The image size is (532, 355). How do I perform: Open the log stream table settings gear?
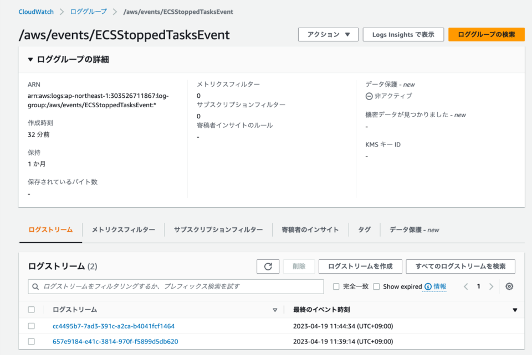point(510,286)
